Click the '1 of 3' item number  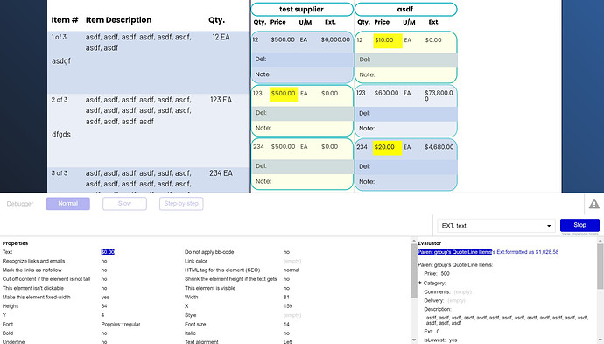59,37
